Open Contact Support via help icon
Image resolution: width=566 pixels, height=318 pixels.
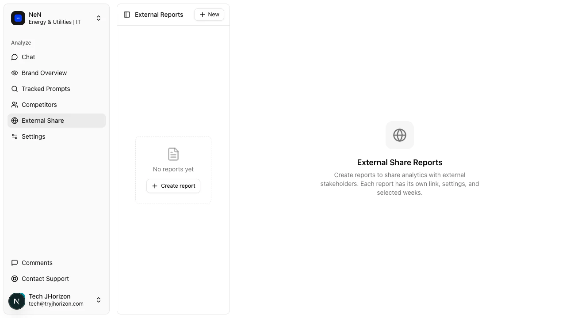click(x=15, y=279)
